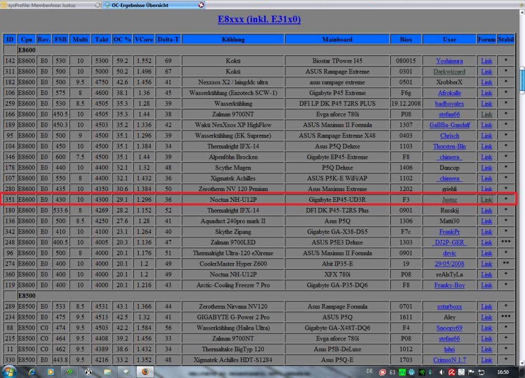Switch to the sysProfile MemberArea: Justuz tab
The image size is (525, 378).
pos(50,5)
